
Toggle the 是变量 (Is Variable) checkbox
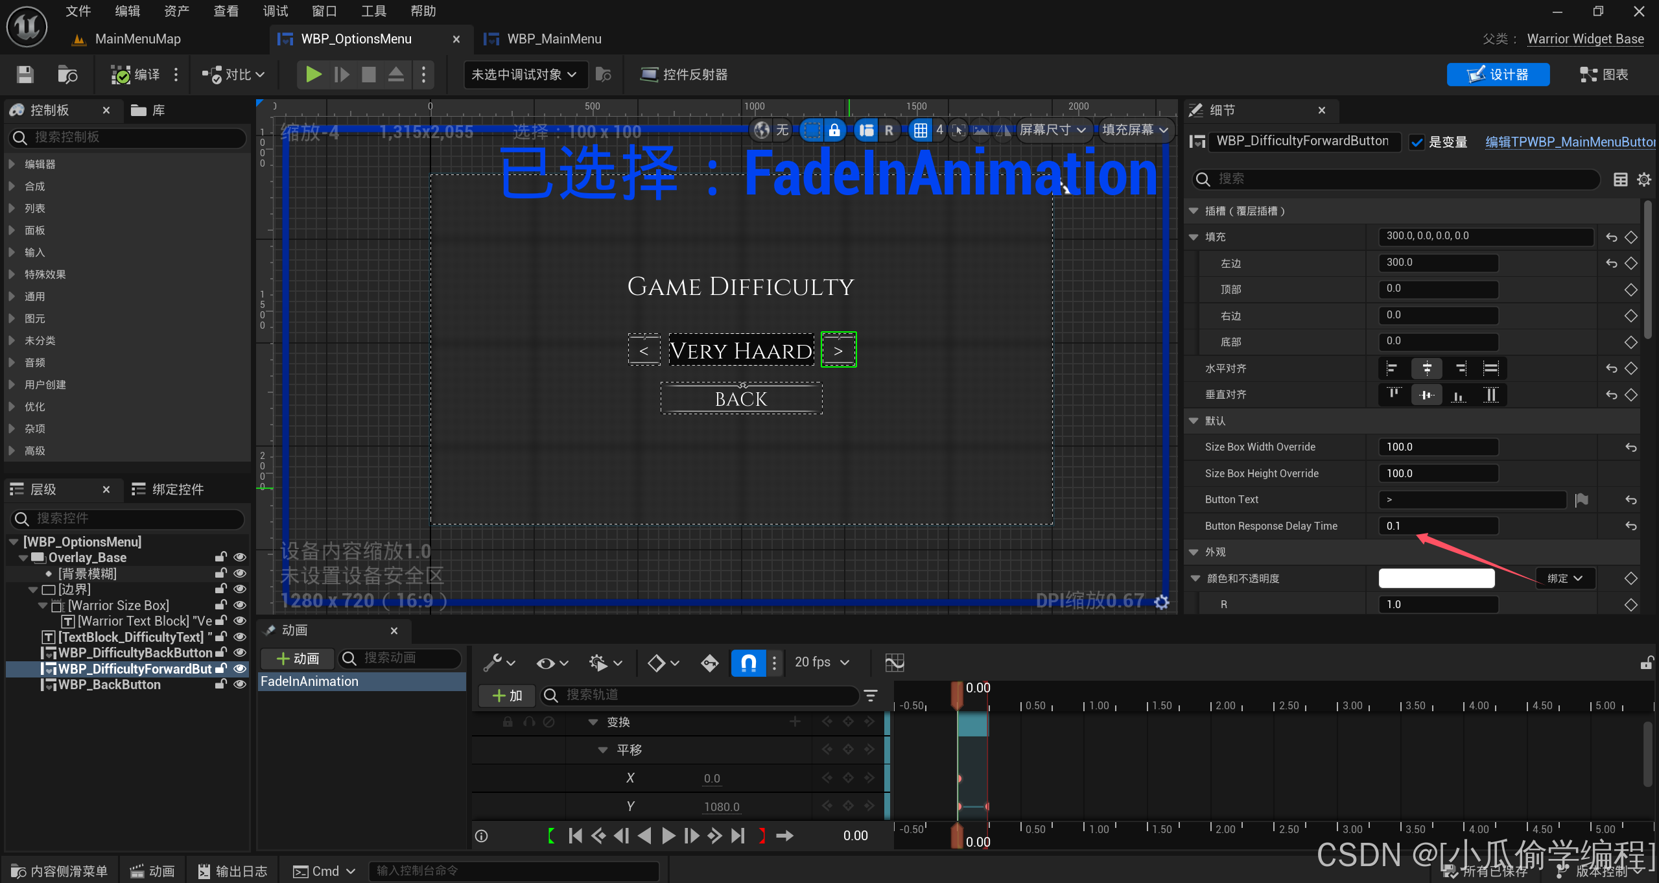point(1417,142)
